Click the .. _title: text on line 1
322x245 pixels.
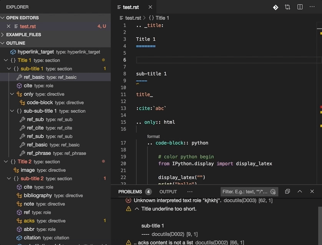click(150, 25)
